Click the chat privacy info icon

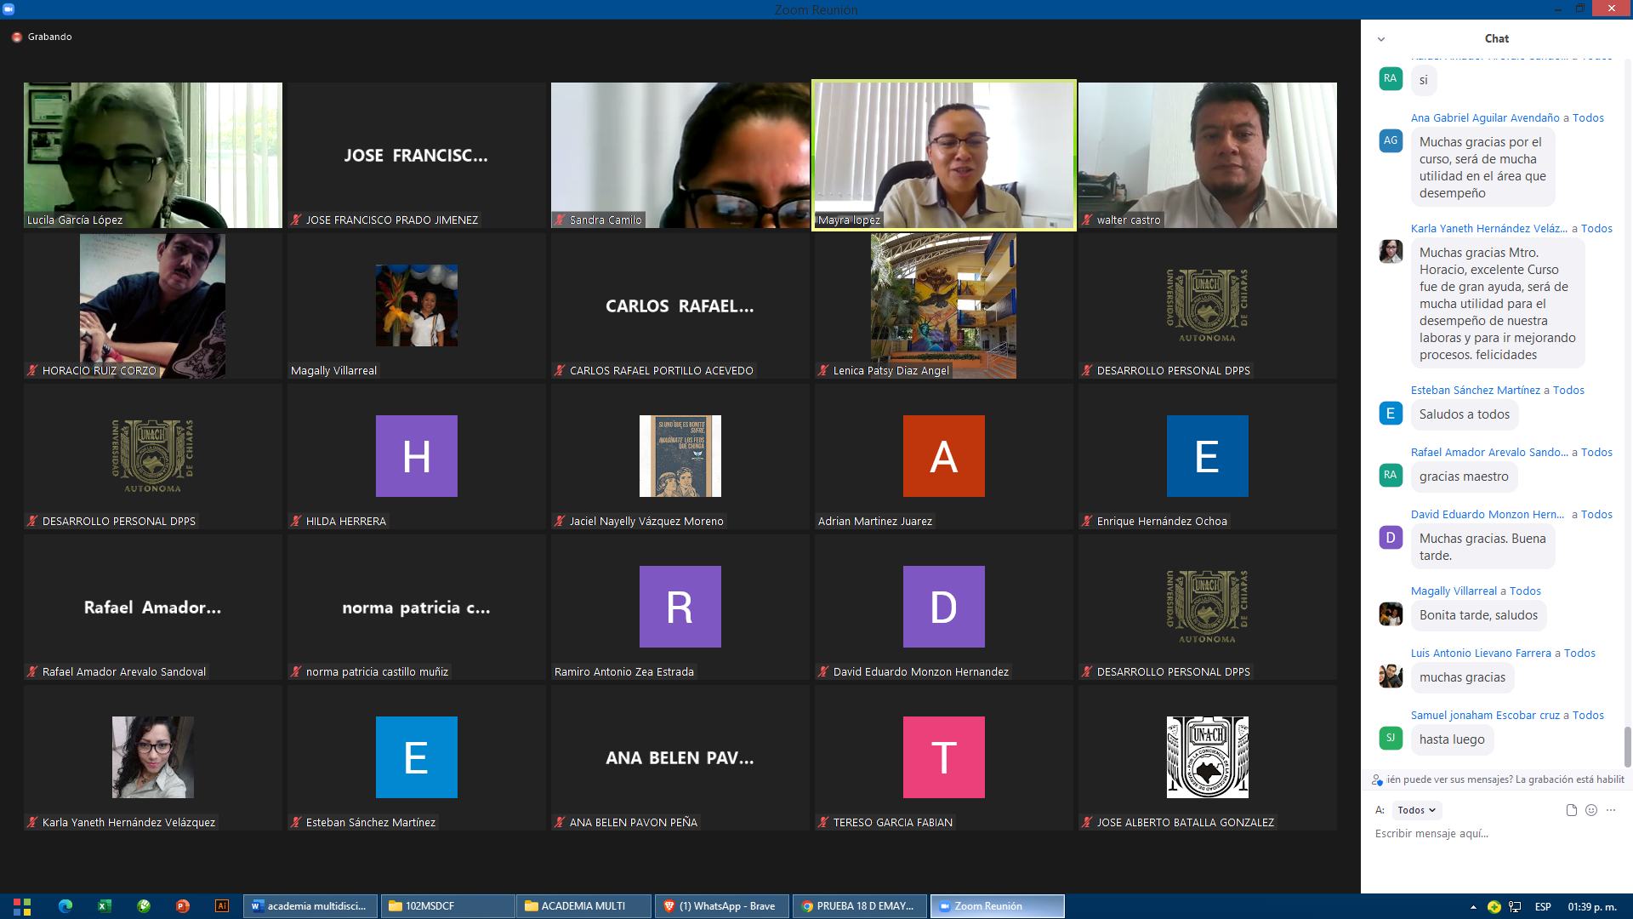point(1377,779)
